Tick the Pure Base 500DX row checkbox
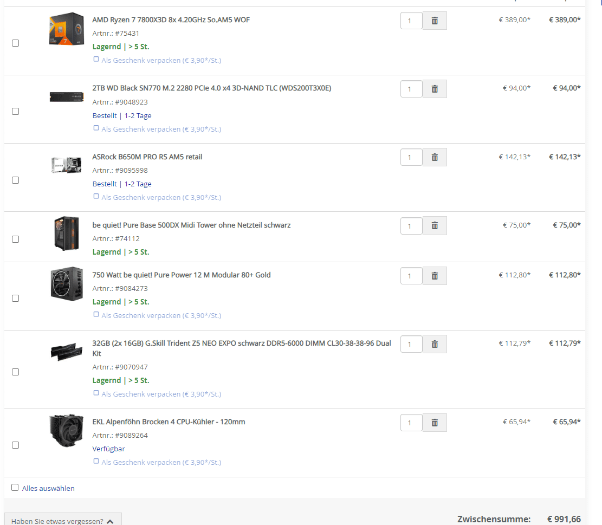The width and height of the screenshot is (602, 525). (x=15, y=239)
